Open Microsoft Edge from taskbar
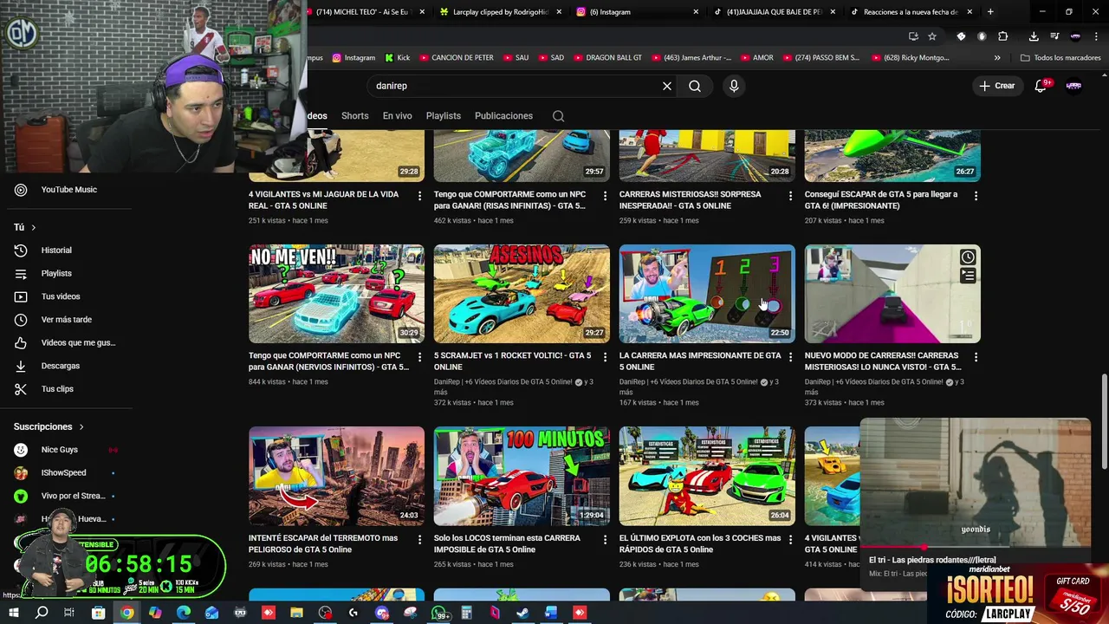The image size is (1109, 624). 184,613
